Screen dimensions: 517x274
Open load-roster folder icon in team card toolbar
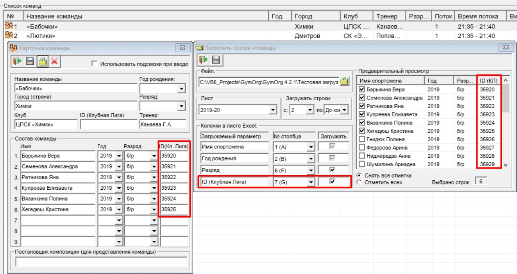42,61
